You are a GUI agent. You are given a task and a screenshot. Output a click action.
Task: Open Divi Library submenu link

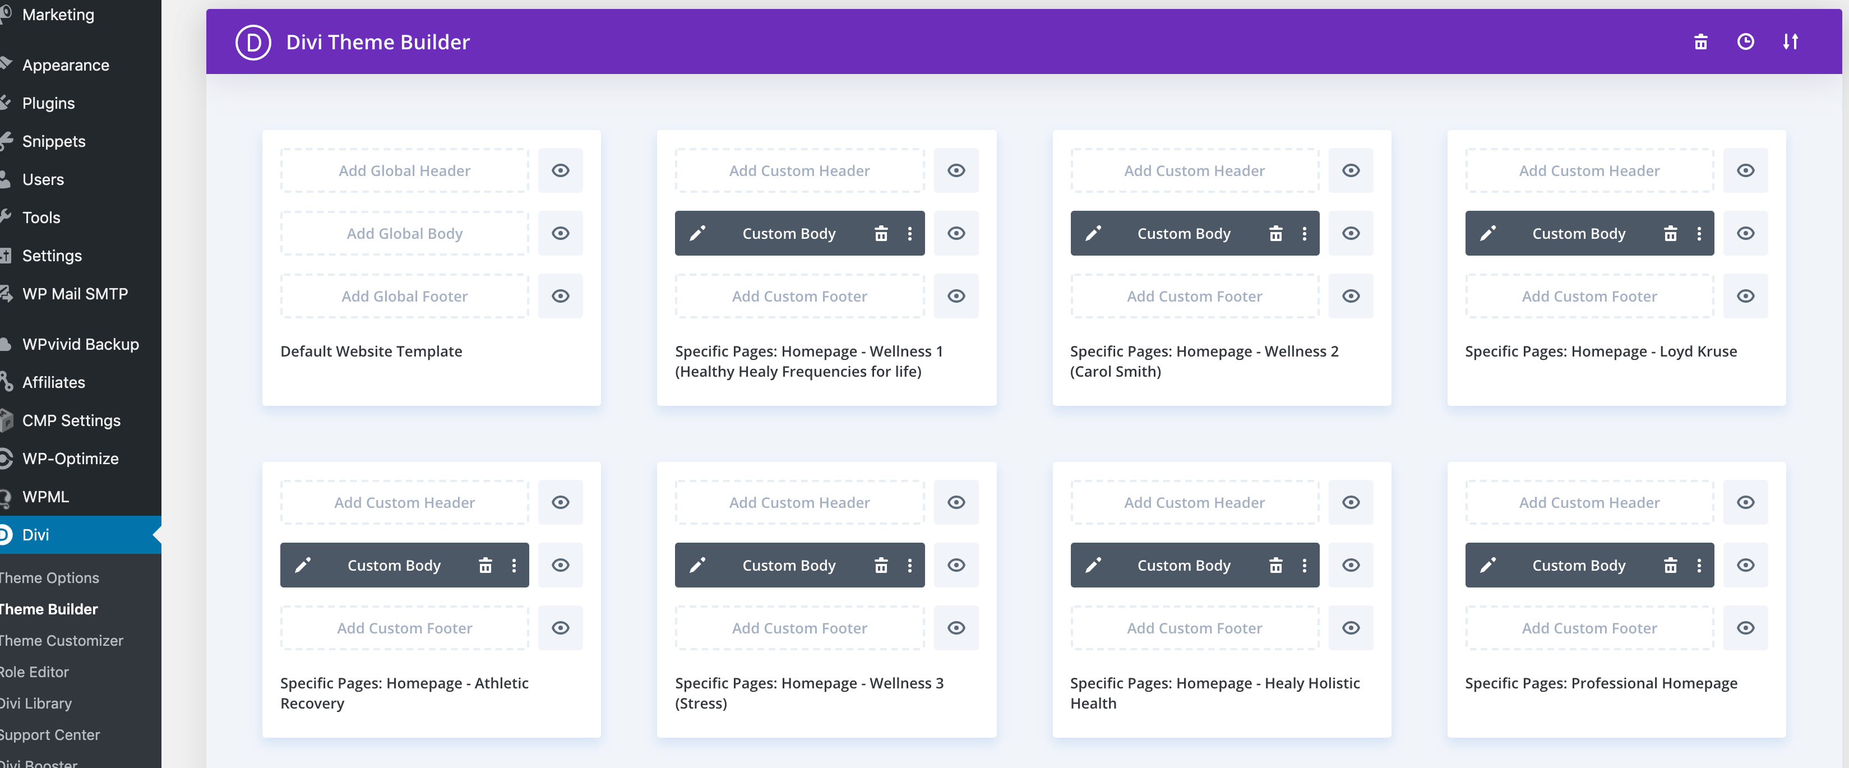coord(36,704)
